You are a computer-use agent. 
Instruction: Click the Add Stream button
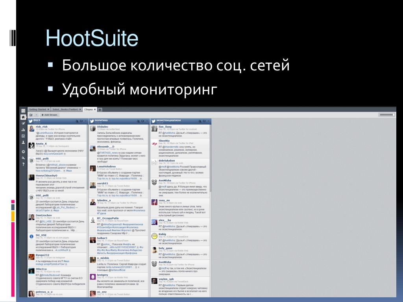tap(49, 115)
